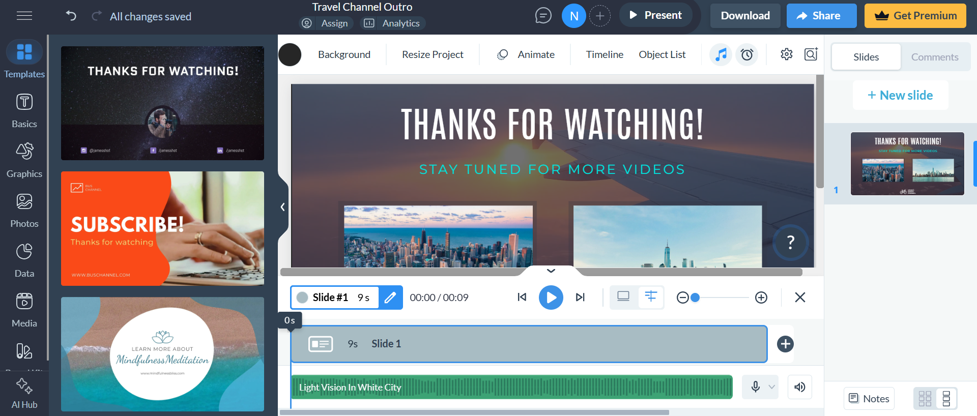This screenshot has height=416, width=977.
Task: Collapse the timeline with down chevron
Action: tap(551, 271)
